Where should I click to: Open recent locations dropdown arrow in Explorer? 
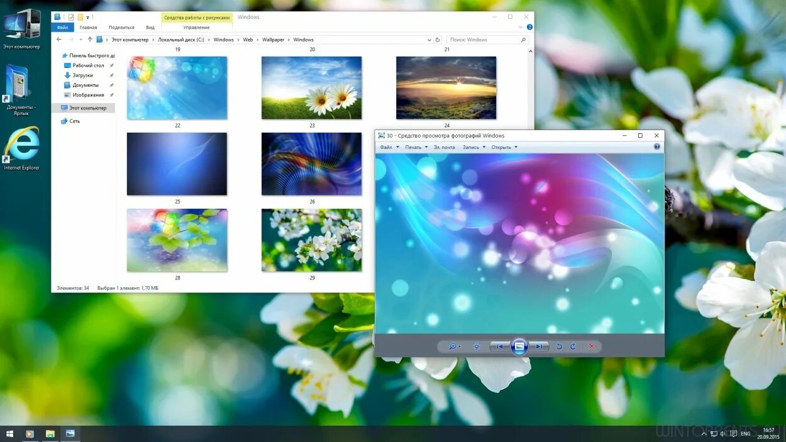tap(81, 40)
